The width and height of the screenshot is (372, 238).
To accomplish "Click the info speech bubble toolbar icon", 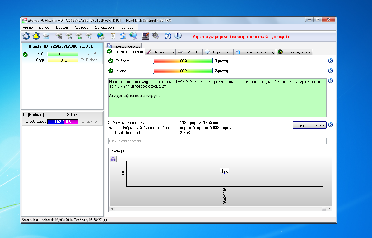I will pyautogui.click(x=178, y=36).
